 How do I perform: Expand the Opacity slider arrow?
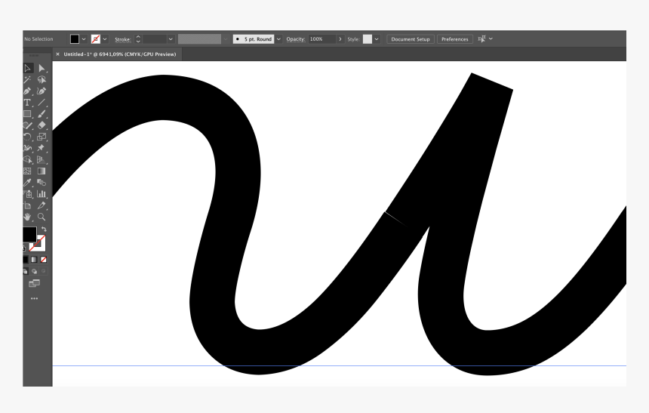340,39
